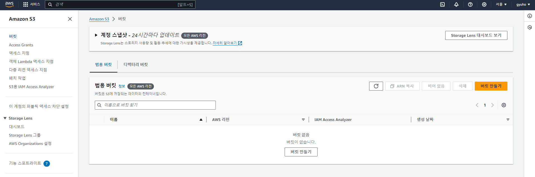Click the orange 버킷 만들기 button
The image size is (535, 177).
click(491, 86)
